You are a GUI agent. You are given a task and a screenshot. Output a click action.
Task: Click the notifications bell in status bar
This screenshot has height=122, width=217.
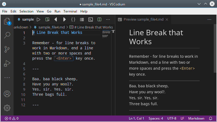[x=210, y=118]
